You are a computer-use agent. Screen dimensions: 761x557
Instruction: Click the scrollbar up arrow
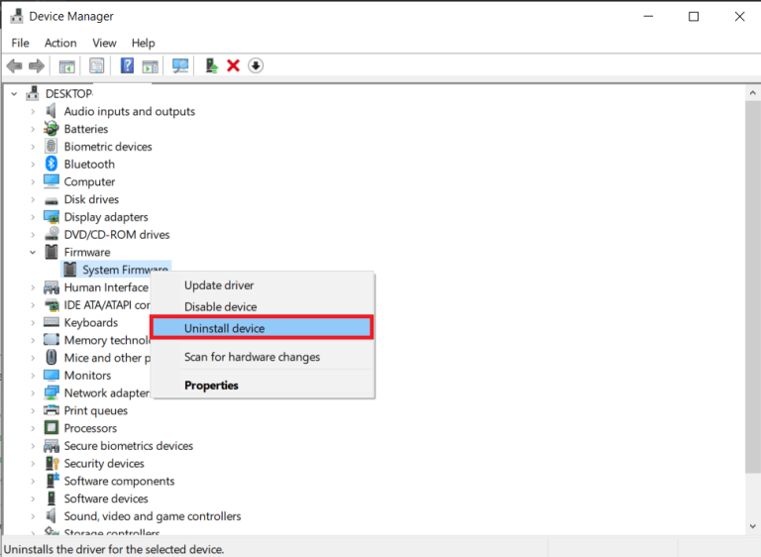point(753,93)
